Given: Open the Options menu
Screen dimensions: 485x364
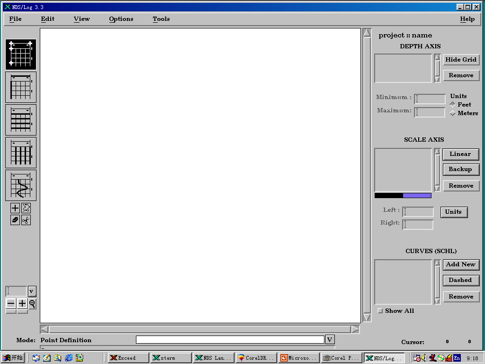Looking at the screenshot, I should 121,19.
